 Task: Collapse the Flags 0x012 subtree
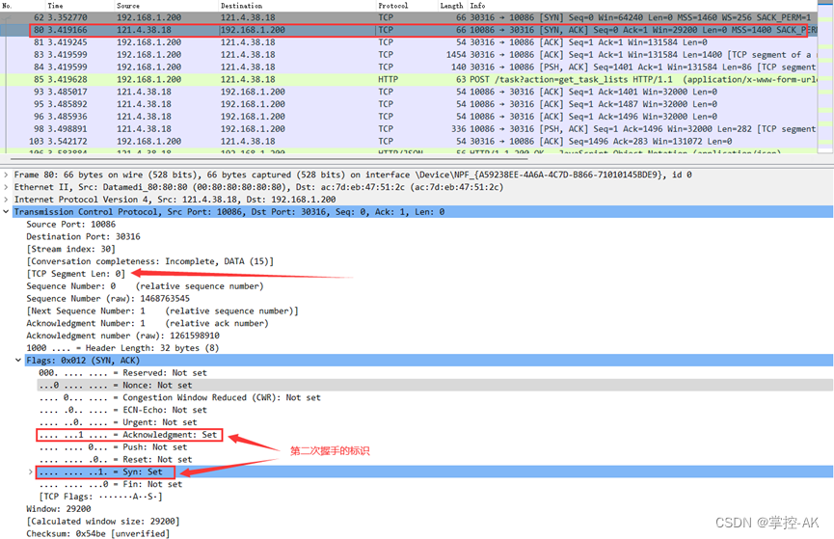18,361
